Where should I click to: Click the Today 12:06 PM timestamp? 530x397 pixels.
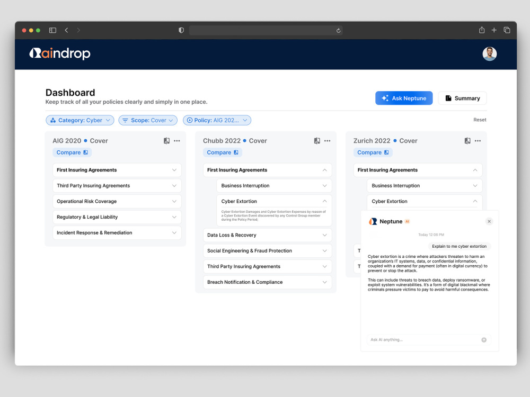tap(431, 234)
